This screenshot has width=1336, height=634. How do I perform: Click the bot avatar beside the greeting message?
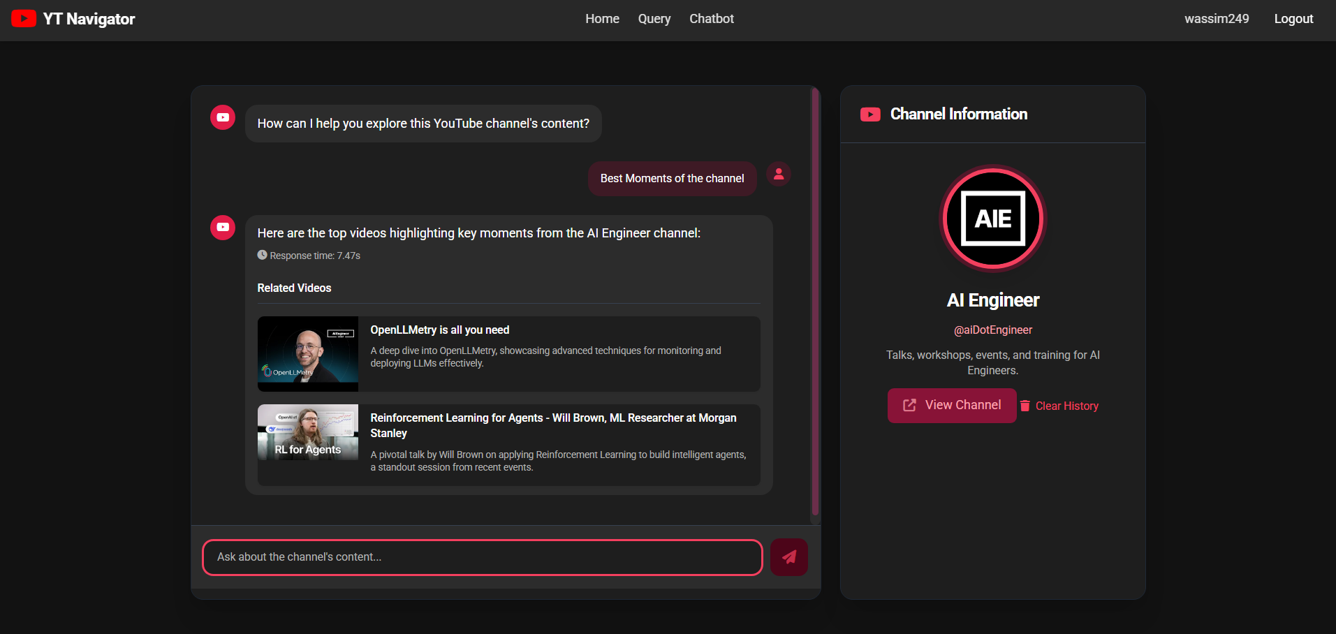click(223, 117)
